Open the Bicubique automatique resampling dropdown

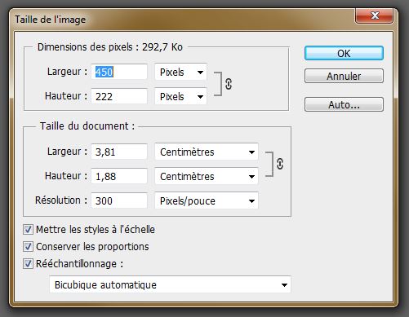pos(170,284)
